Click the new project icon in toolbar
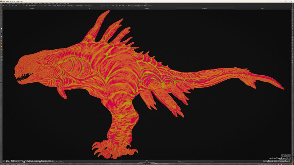The image size is (294, 165). click(3, 5)
